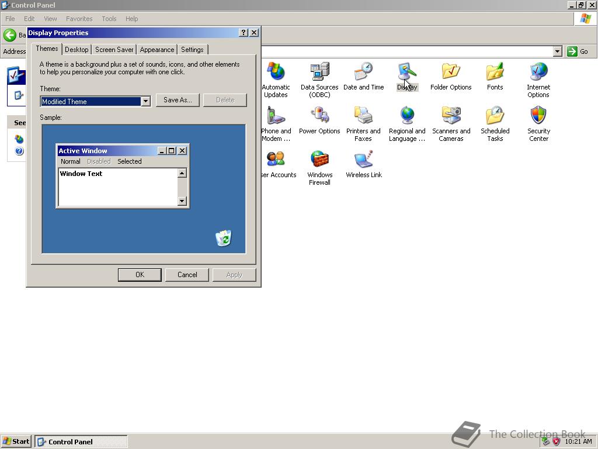Image resolution: width=598 pixels, height=449 pixels.
Task: Open the Favorites menu
Action: click(x=79, y=19)
